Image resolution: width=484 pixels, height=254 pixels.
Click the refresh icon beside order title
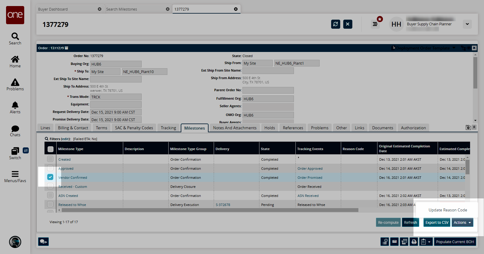pos(335,24)
